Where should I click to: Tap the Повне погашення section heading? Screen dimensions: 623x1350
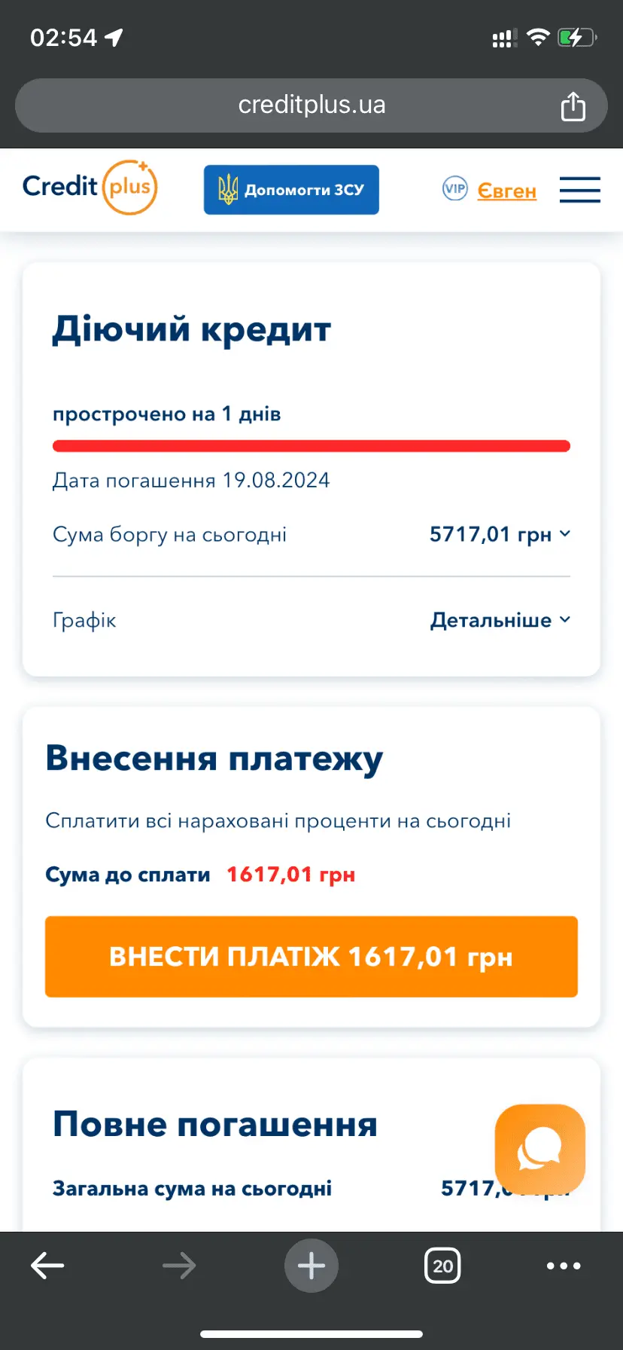pyautogui.click(x=215, y=1124)
